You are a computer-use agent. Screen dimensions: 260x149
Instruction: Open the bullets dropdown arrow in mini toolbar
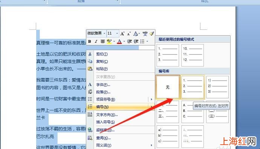click(x=147, y=41)
